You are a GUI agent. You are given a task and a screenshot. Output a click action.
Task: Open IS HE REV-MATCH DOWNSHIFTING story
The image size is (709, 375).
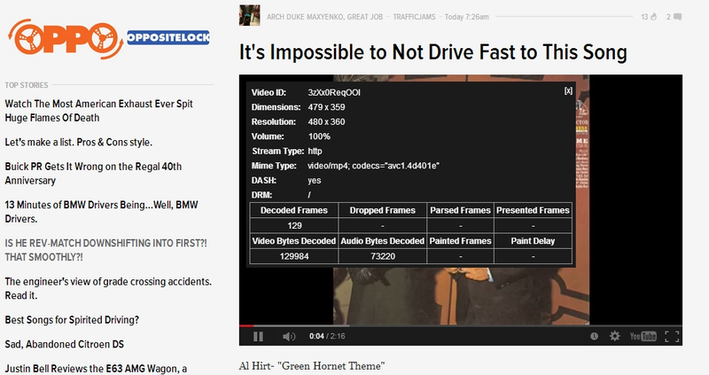[x=105, y=250]
